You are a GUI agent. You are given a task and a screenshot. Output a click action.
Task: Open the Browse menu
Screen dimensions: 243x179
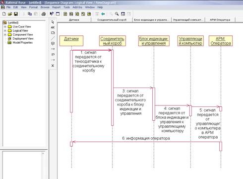click(x=45, y=7)
